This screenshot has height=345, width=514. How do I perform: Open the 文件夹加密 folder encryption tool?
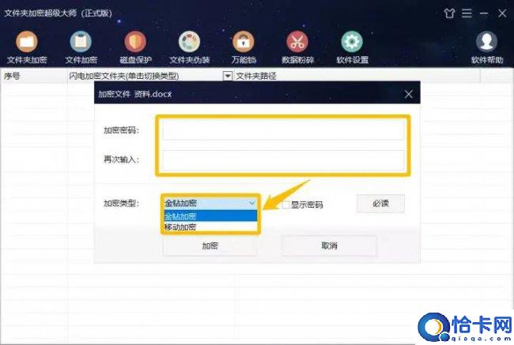coord(27,47)
